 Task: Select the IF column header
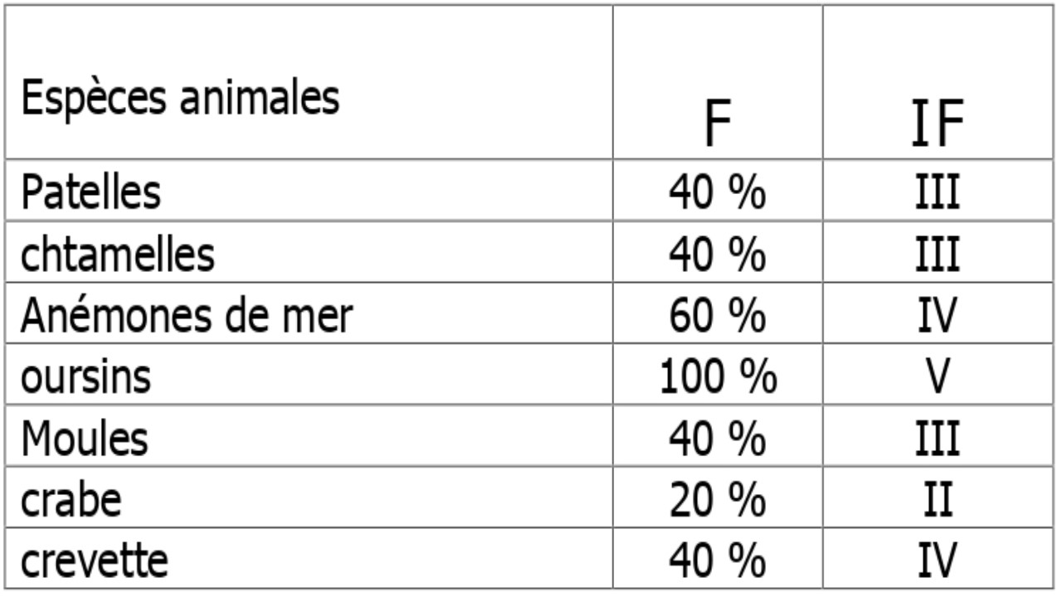[x=937, y=124]
